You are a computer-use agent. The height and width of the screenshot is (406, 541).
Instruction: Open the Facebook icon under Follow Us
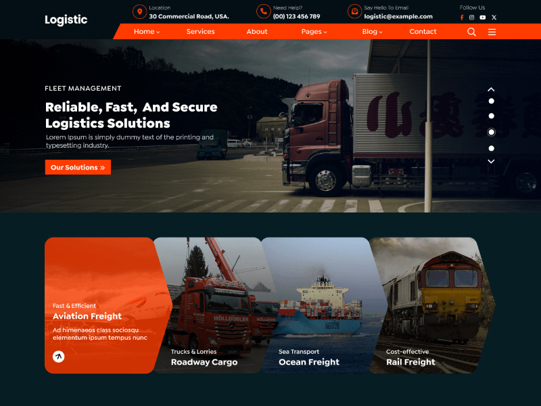click(461, 18)
